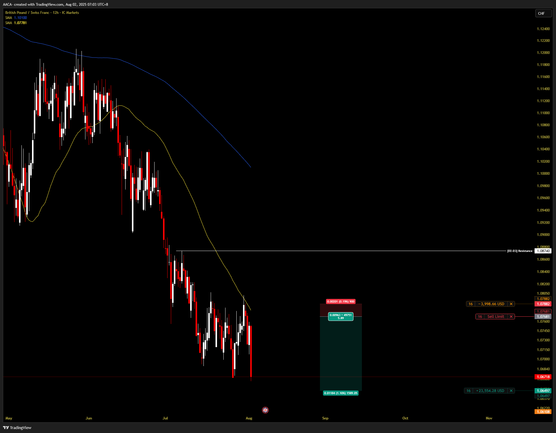Click the 1.09000 price scale label
The image size is (556, 433).
[x=543, y=235]
